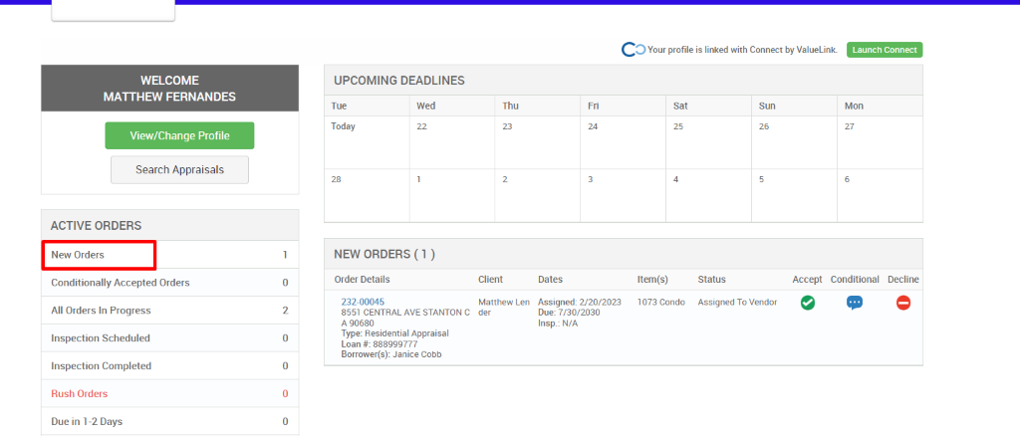Decline the order with red icon

[x=902, y=303]
